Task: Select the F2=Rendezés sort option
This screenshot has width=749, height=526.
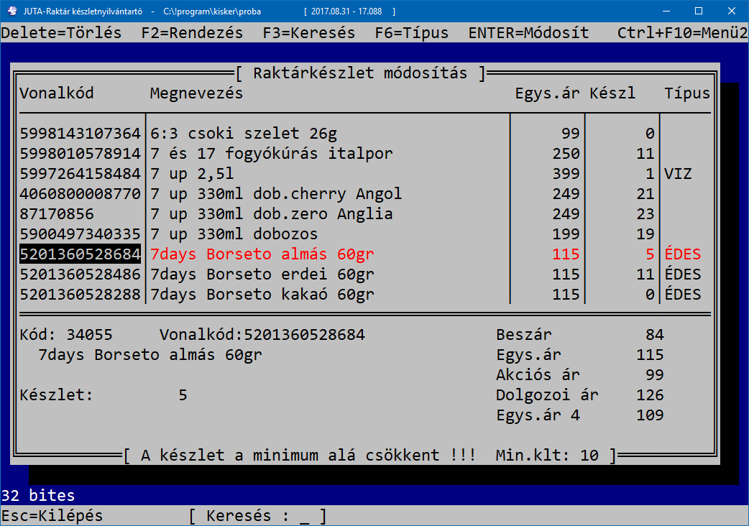Action: 192,33
